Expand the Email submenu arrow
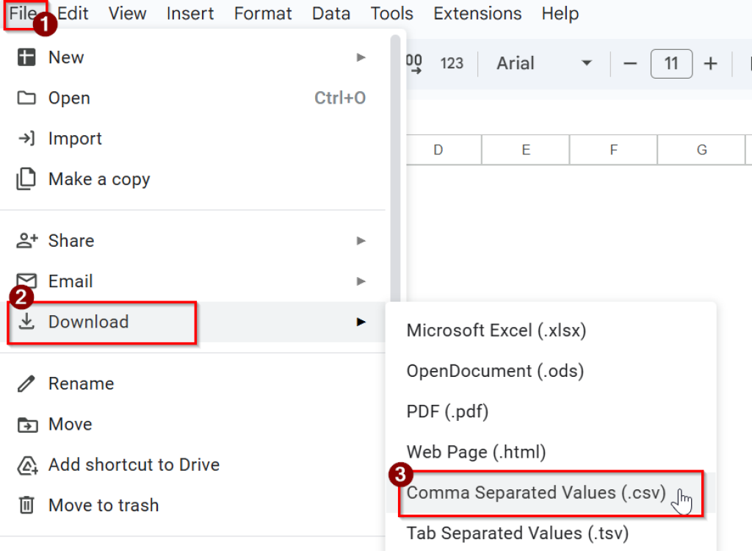This screenshot has width=752, height=551. pyautogui.click(x=361, y=281)
